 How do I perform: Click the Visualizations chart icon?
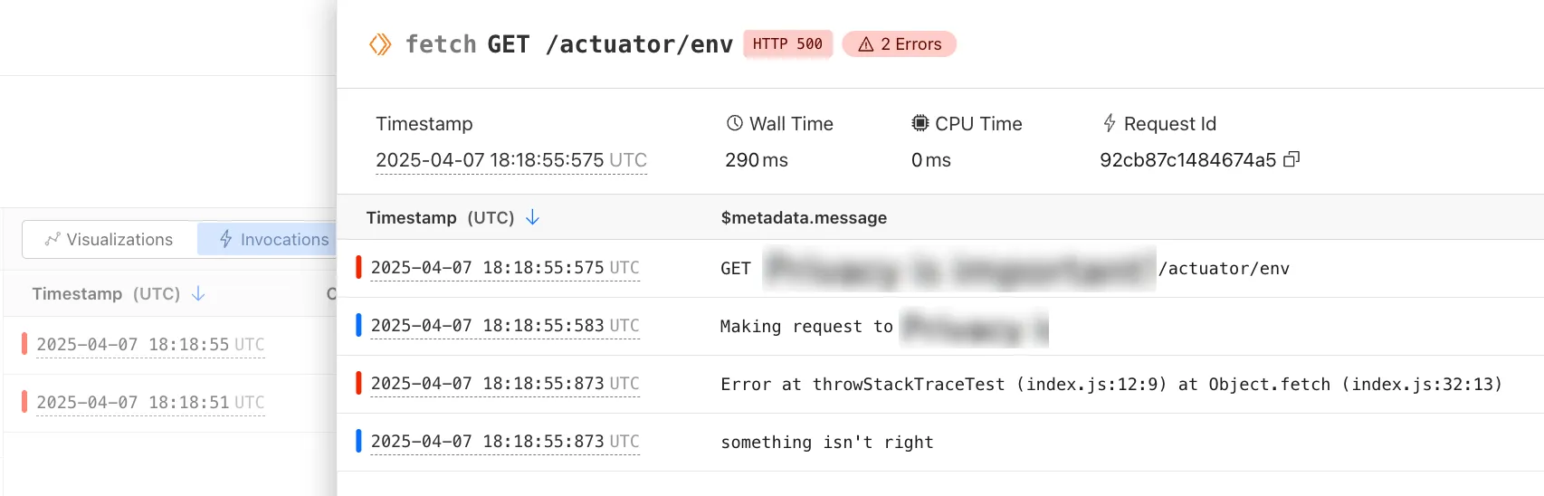[x=52, y=239]
